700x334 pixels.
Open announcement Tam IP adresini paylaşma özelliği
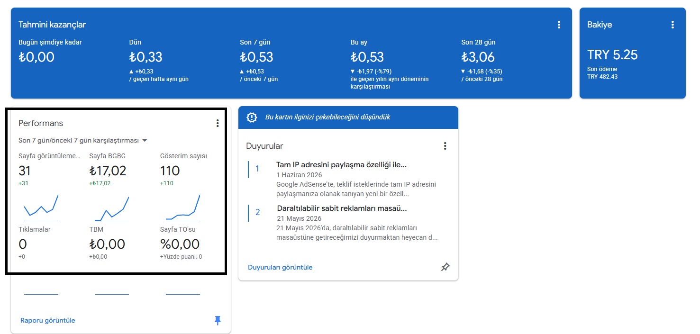(x=341, y=165)
